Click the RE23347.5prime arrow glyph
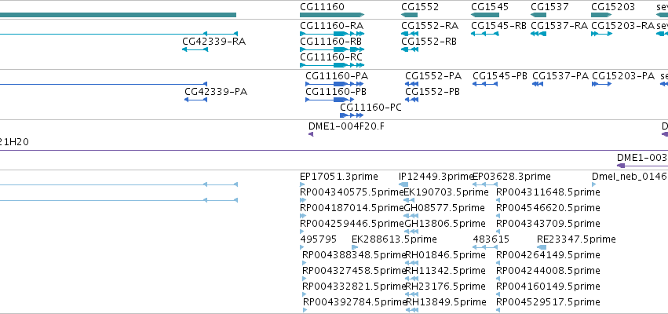This screenshot has width=668, height=314. pos(542,247)
